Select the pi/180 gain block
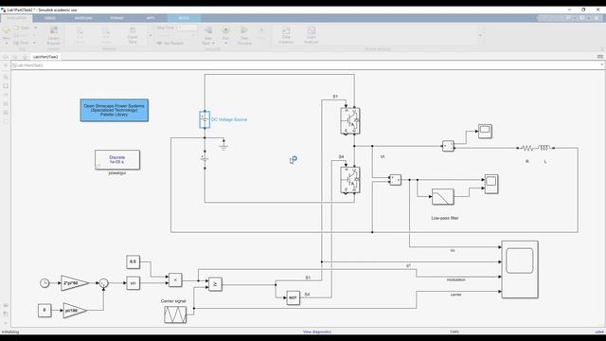 coord(75,310)
